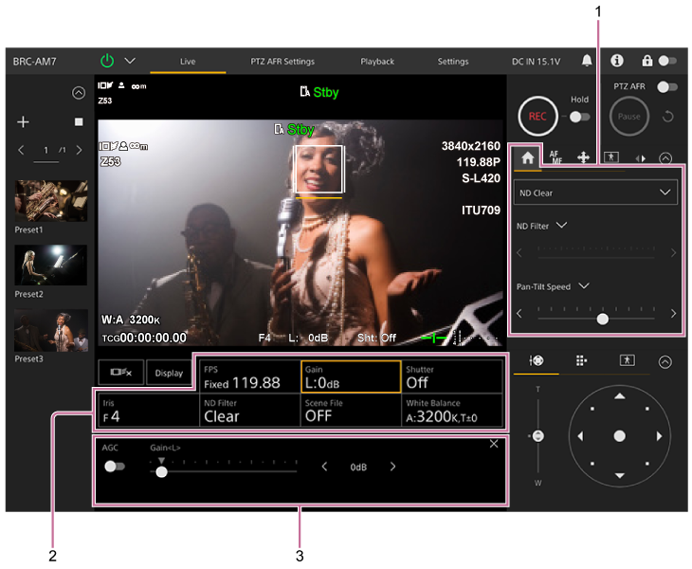Switch to the Playback tab
The image size is (692, 569).
(x=377, y=62)
